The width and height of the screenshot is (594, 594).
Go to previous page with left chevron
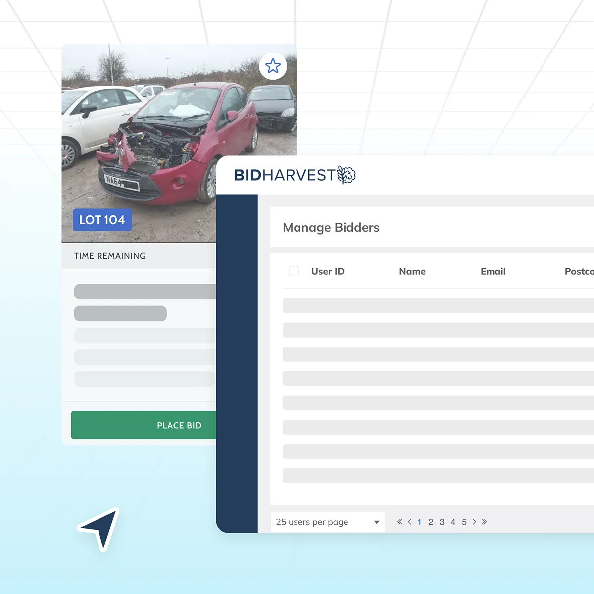409,522
